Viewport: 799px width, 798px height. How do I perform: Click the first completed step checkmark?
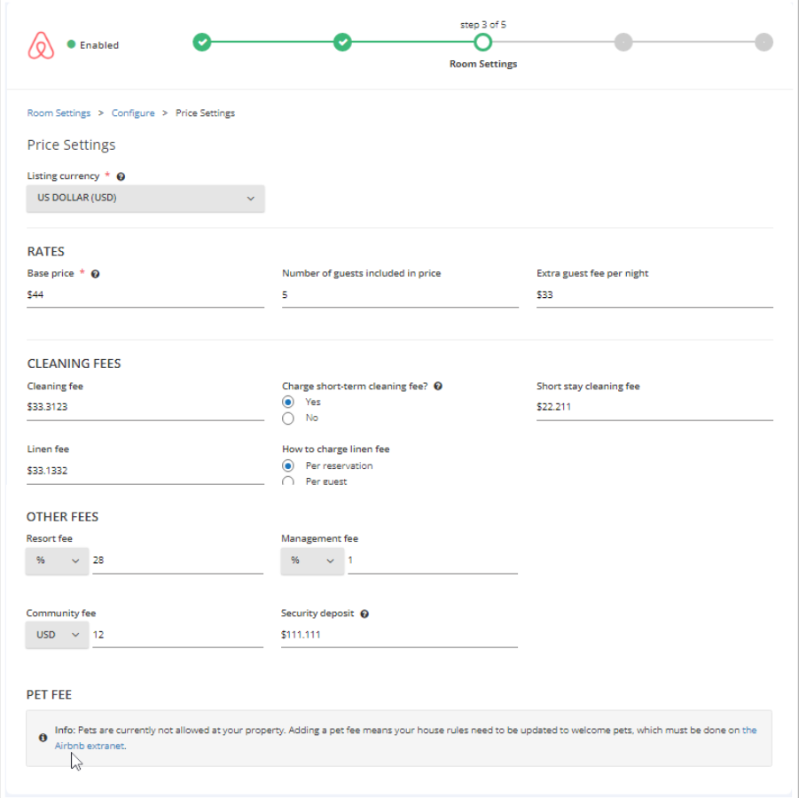tap(202, 43)
